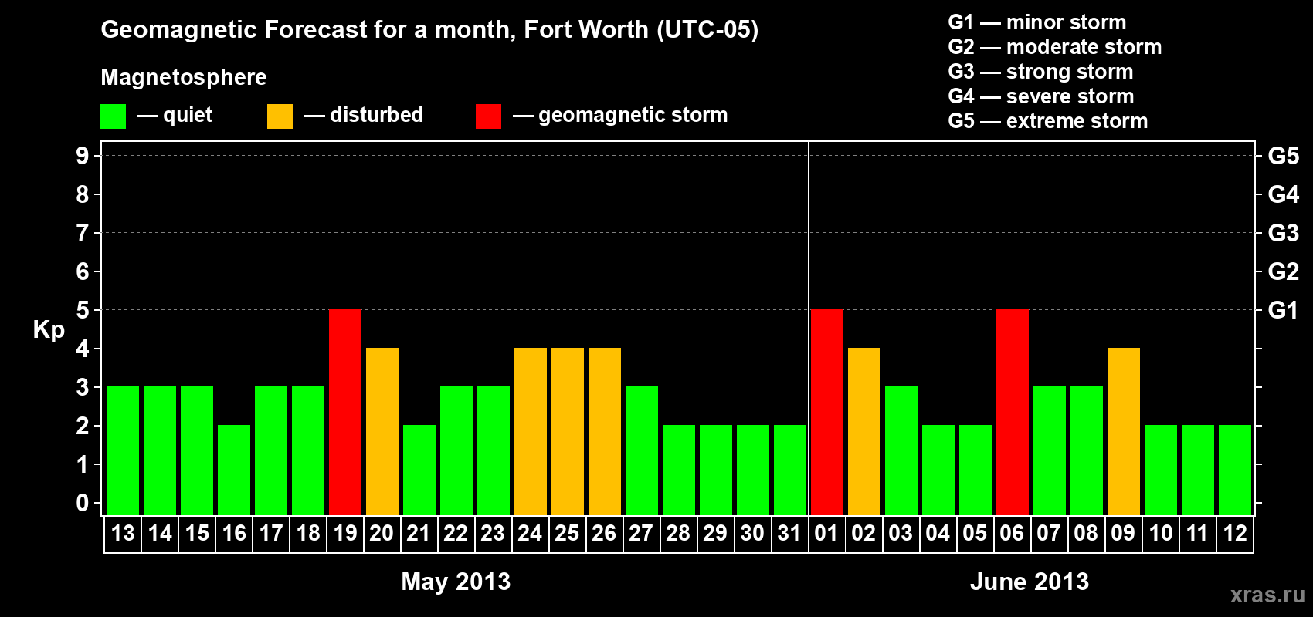This screenshot has width=1313, height=617.
Task: Click the 'G4 — severe storm' legend line
Action: coord(1041,96)
